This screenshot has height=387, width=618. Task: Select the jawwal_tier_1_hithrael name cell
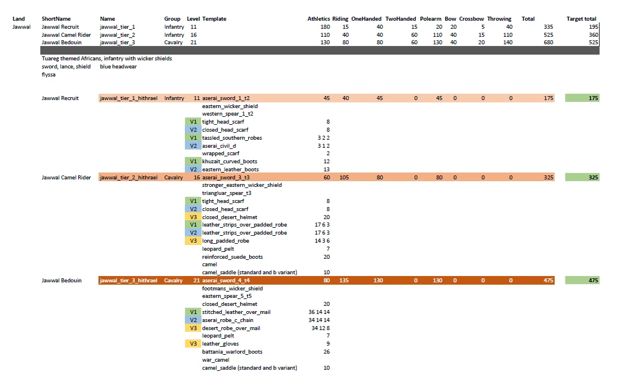(x=128, y=98)
